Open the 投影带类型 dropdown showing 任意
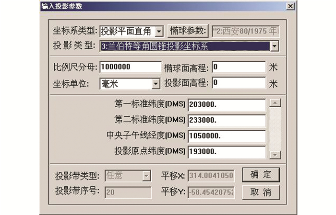 146,176
